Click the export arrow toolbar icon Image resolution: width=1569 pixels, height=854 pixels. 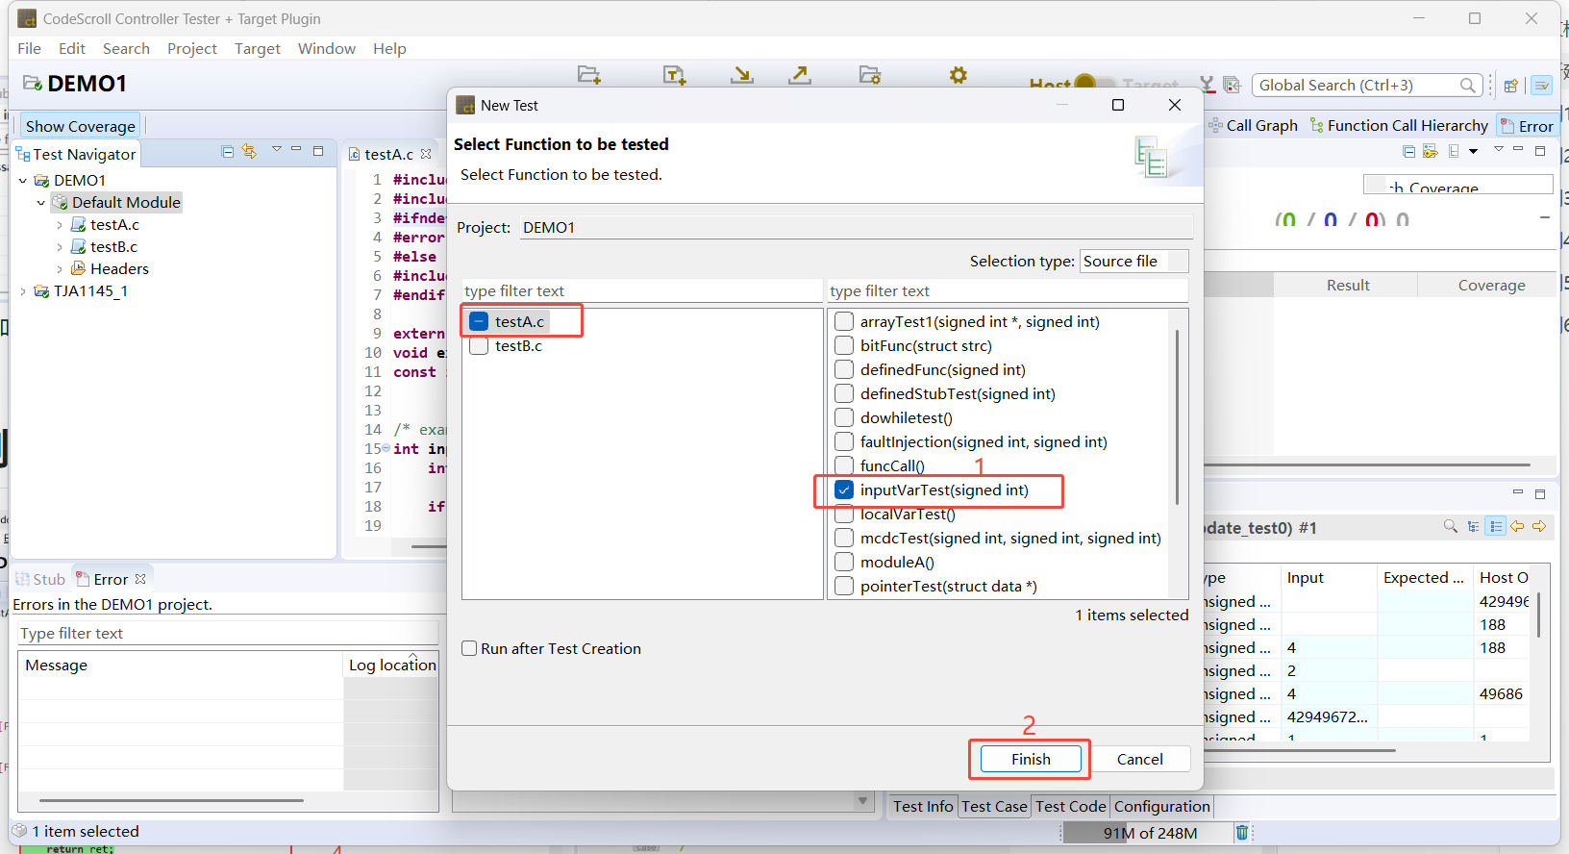click(800, 75)
